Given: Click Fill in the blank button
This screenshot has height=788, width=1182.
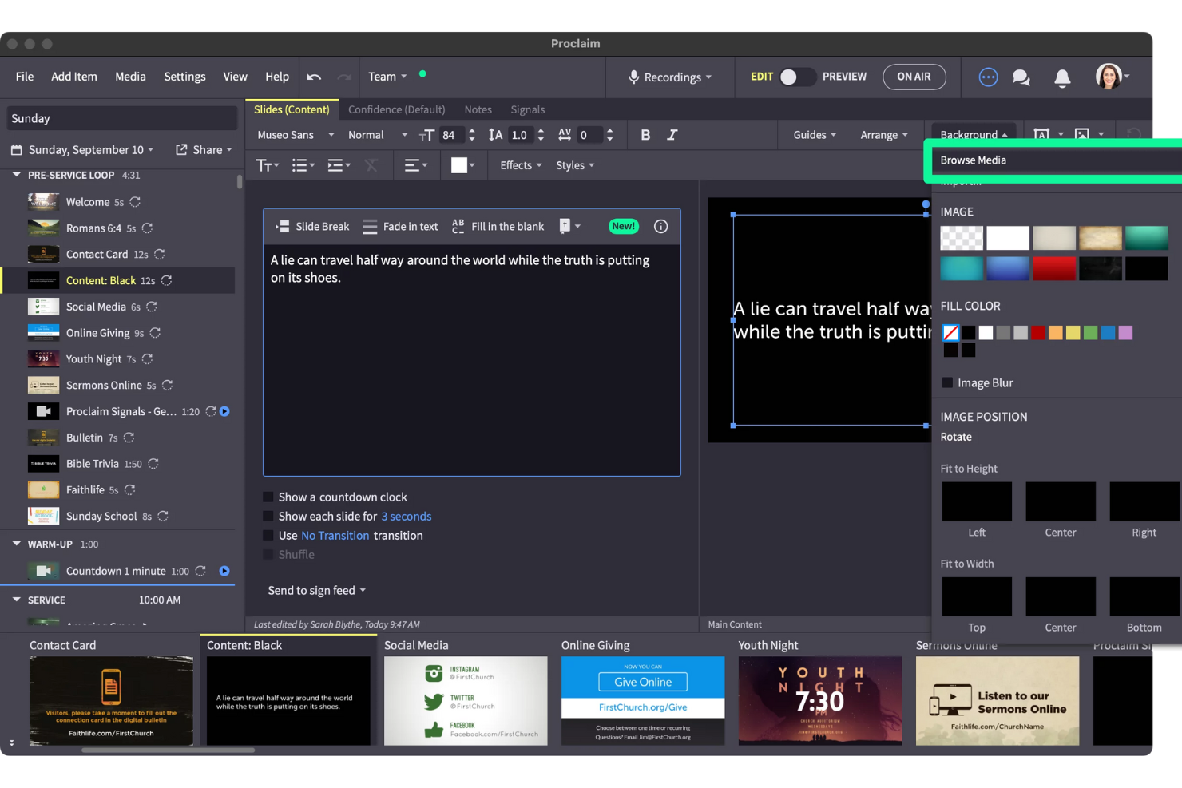Looking at the screenshot, I should tap(498, 227).
